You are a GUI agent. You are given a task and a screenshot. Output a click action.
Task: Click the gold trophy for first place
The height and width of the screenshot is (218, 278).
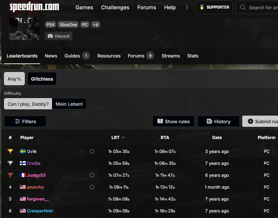[10, 151]
